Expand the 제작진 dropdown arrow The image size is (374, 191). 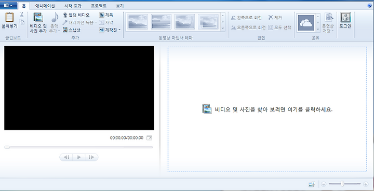pyautogui.click(x=119, y=30)
